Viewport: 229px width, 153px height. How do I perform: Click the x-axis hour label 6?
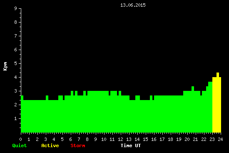tap(70, 139)
